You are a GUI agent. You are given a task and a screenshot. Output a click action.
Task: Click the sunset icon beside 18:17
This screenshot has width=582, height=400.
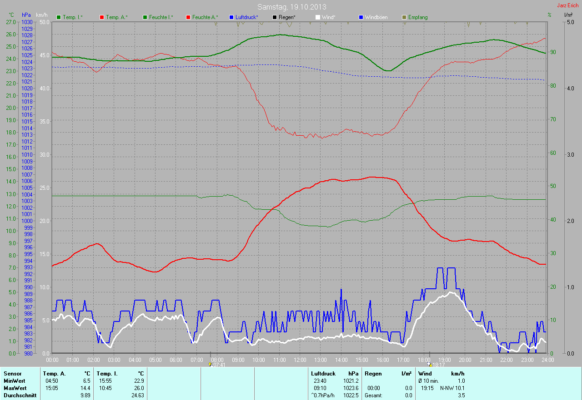pos(429,364)
